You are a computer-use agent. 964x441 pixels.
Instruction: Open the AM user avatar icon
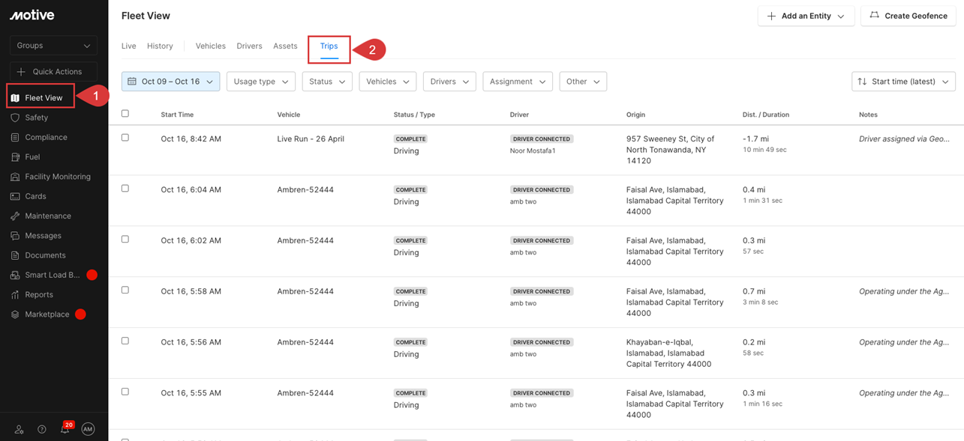pyautogui.click(x=88, y=429)
